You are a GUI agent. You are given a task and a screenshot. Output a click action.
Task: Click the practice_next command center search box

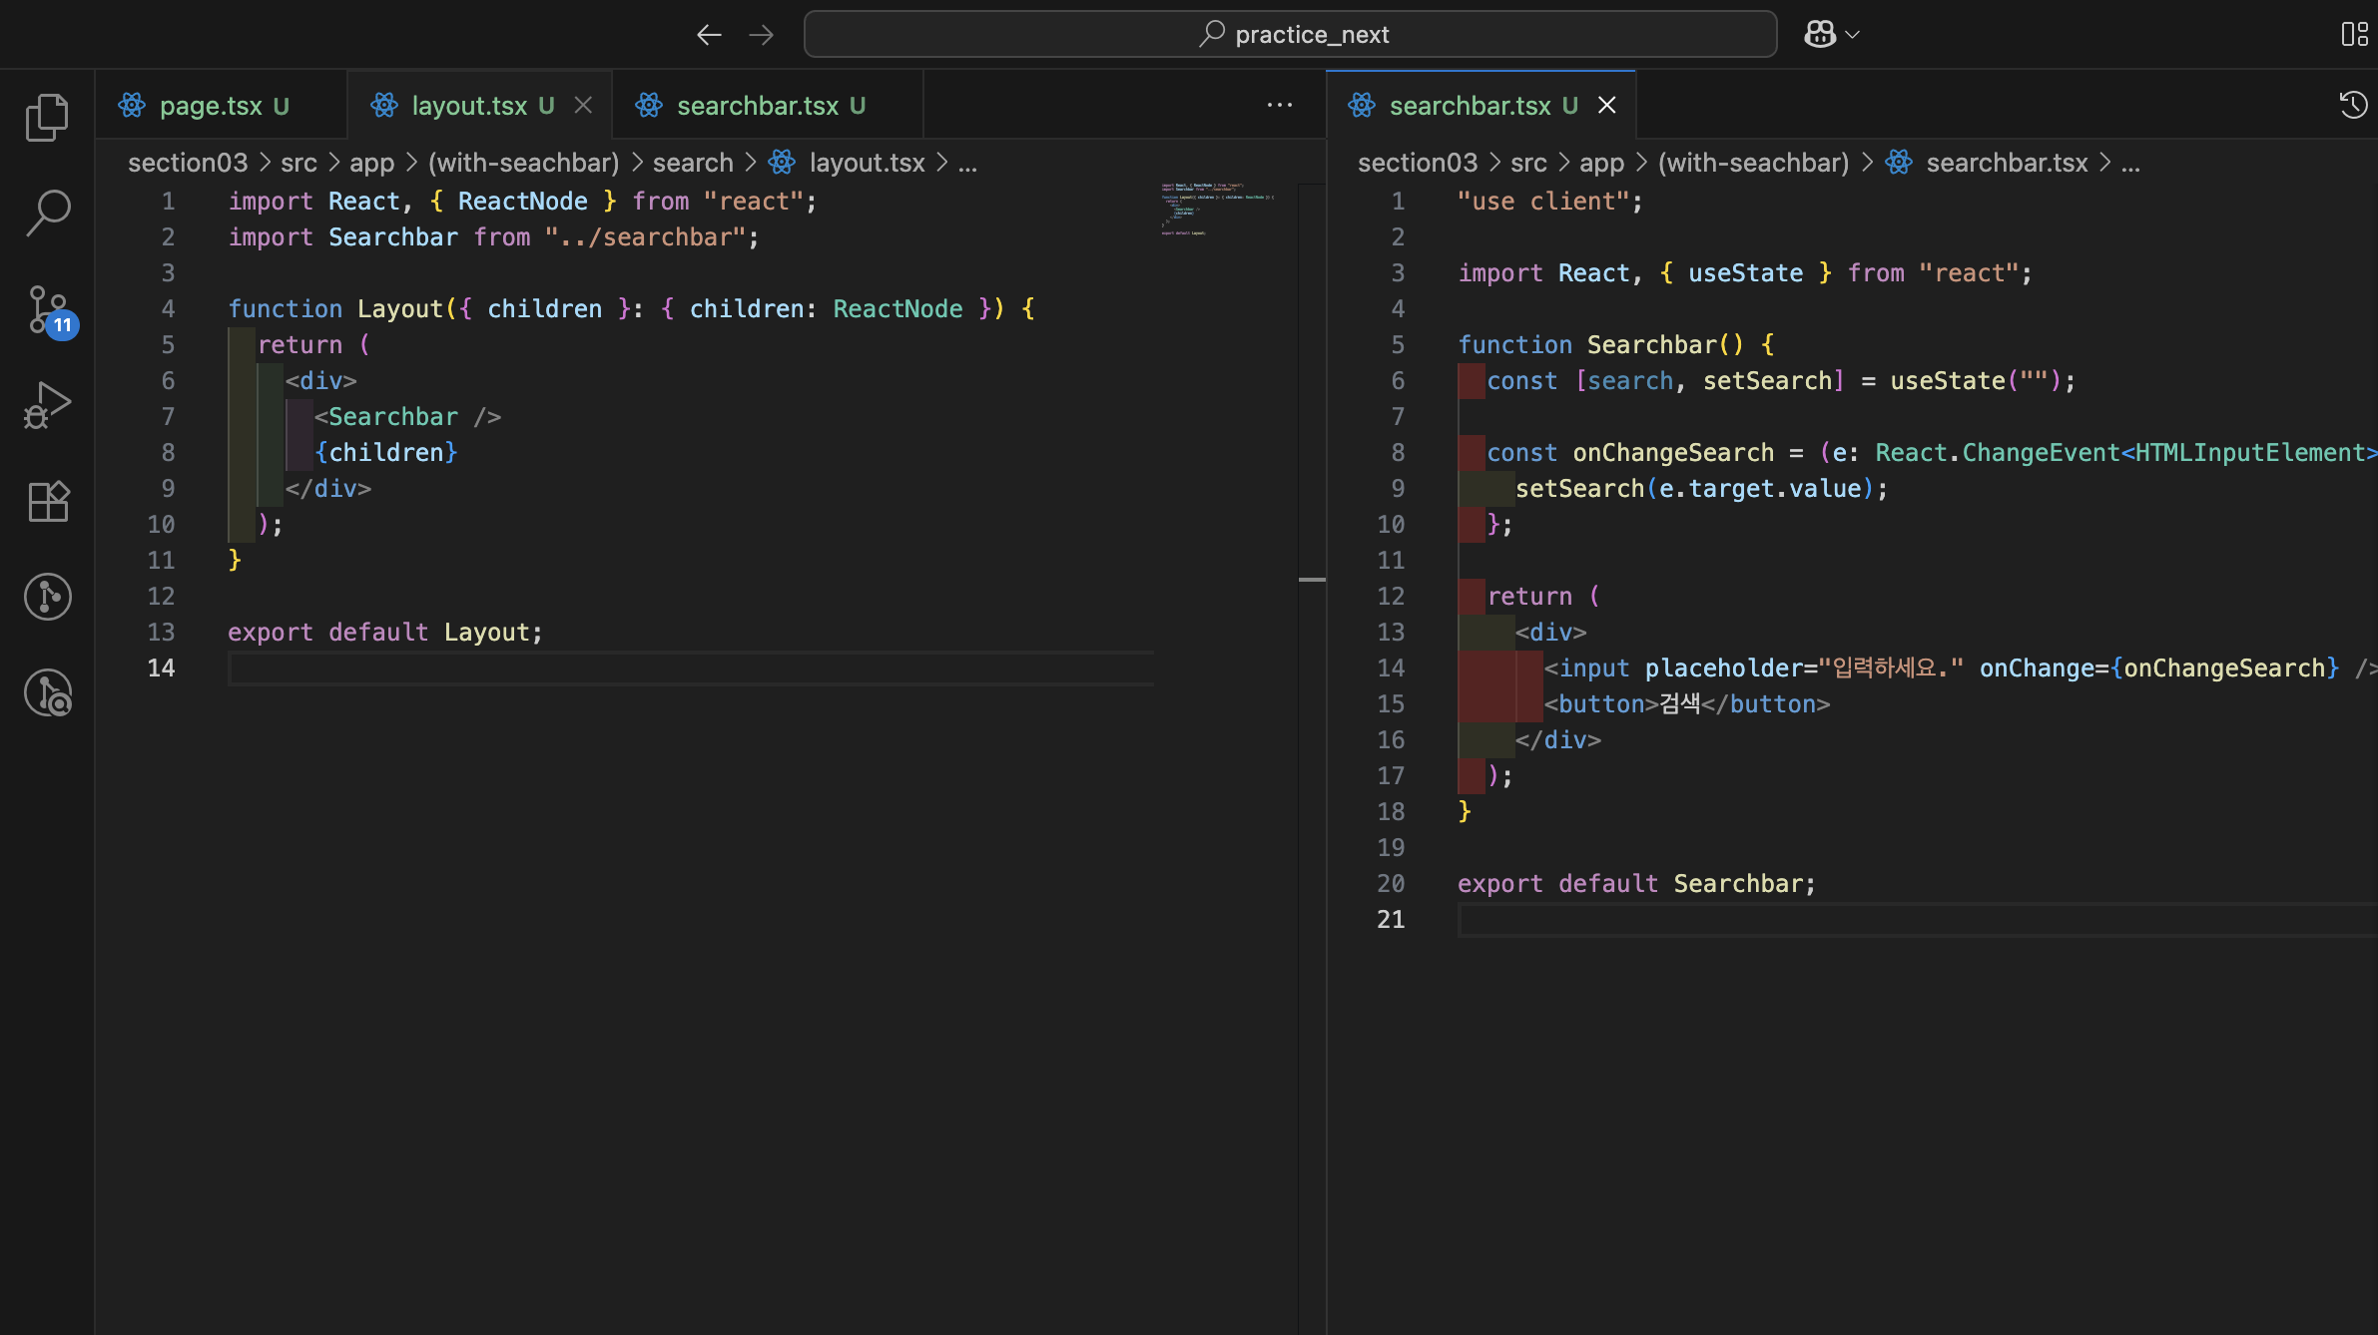pos(1290,35)
